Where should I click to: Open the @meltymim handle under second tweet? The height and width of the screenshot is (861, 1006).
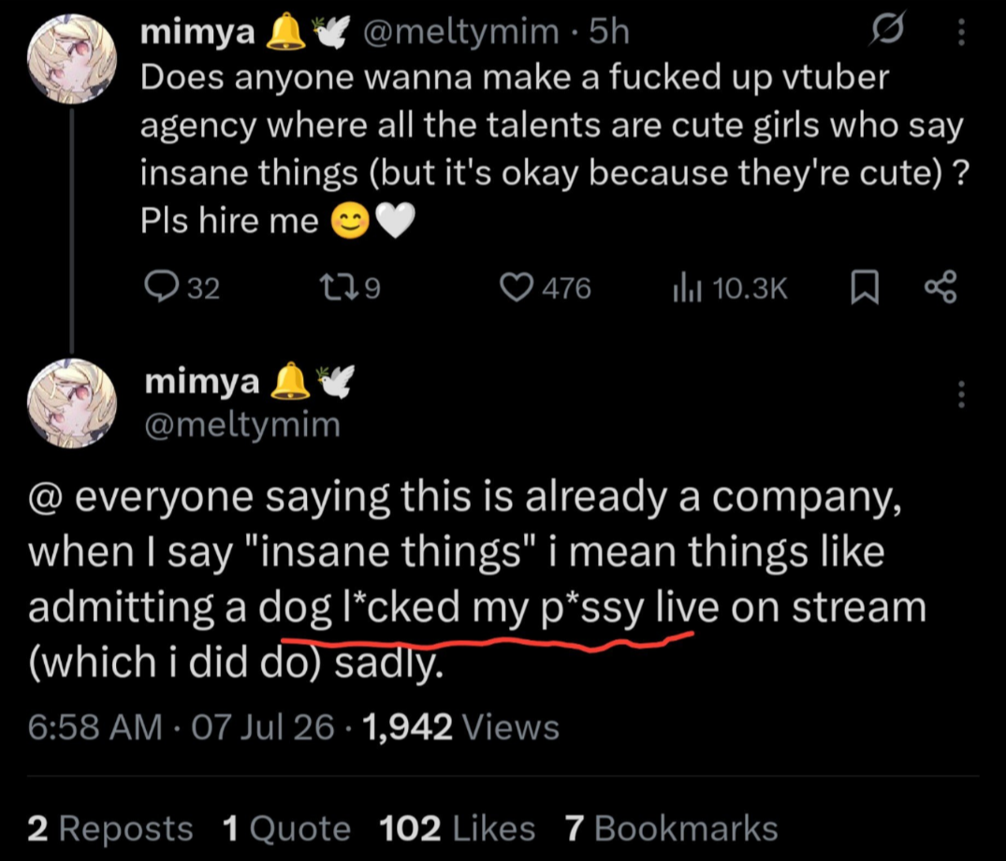pyautogui.click(x=242, y=425)
